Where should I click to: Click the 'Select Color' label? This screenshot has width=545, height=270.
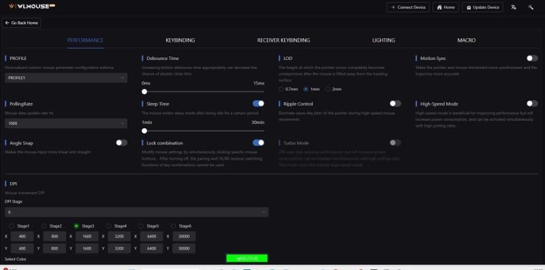[x=16, y=259]
